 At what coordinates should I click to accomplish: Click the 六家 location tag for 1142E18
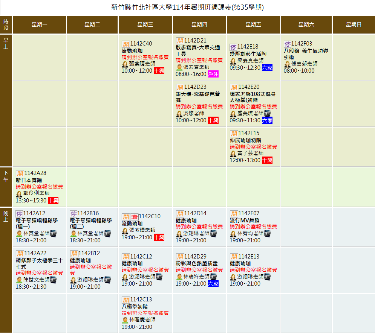coord(267,68)
